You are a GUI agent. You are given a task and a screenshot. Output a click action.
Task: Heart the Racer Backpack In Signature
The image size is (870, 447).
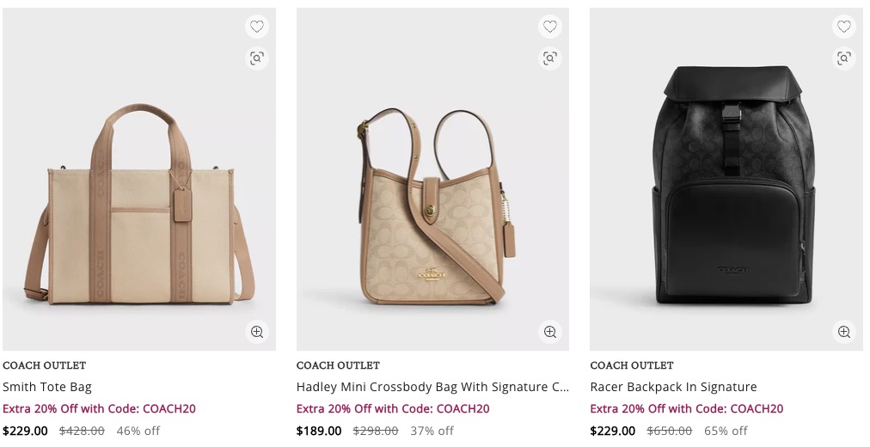[844, 28]
